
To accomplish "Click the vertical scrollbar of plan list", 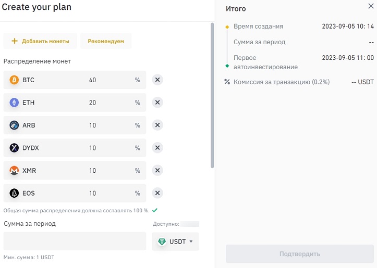I will (x=212, y=94).
